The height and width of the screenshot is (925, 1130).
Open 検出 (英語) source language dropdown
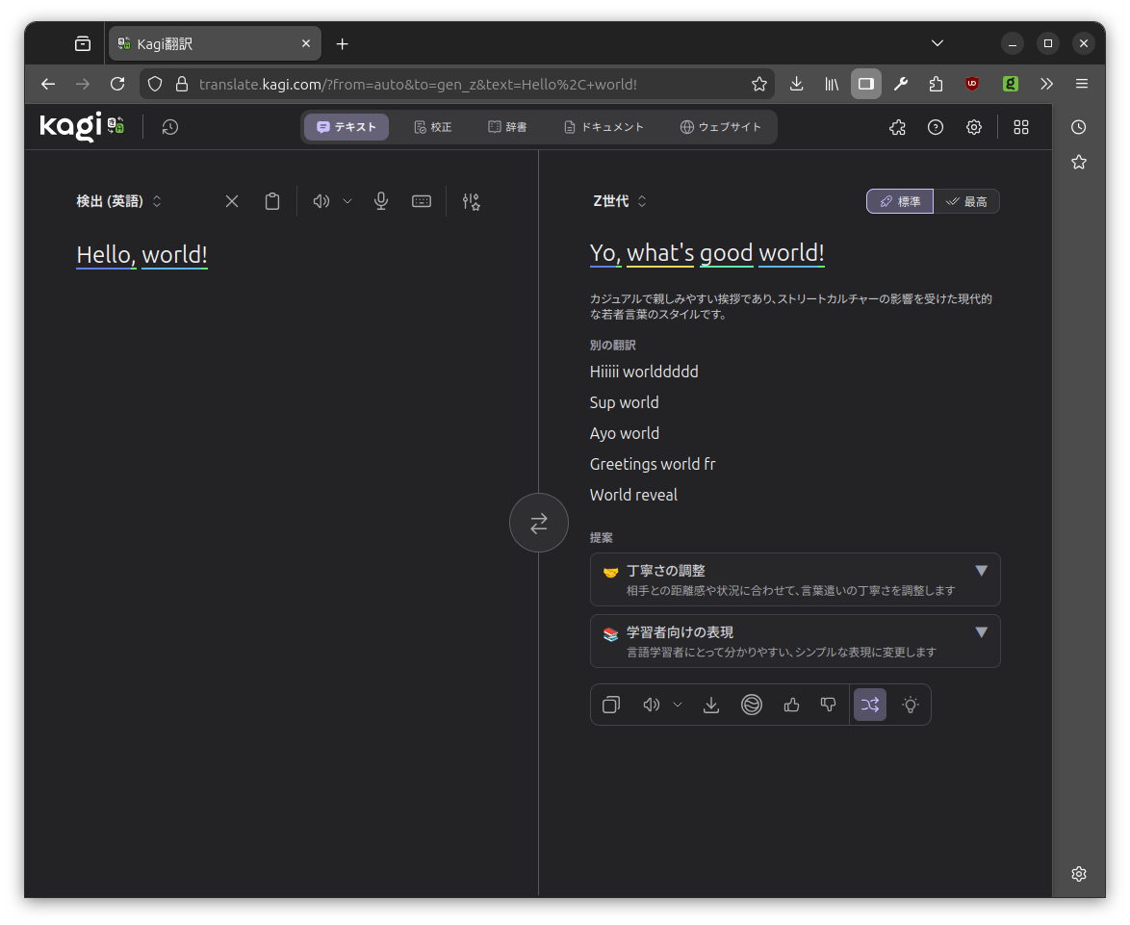tap(119, 201)
